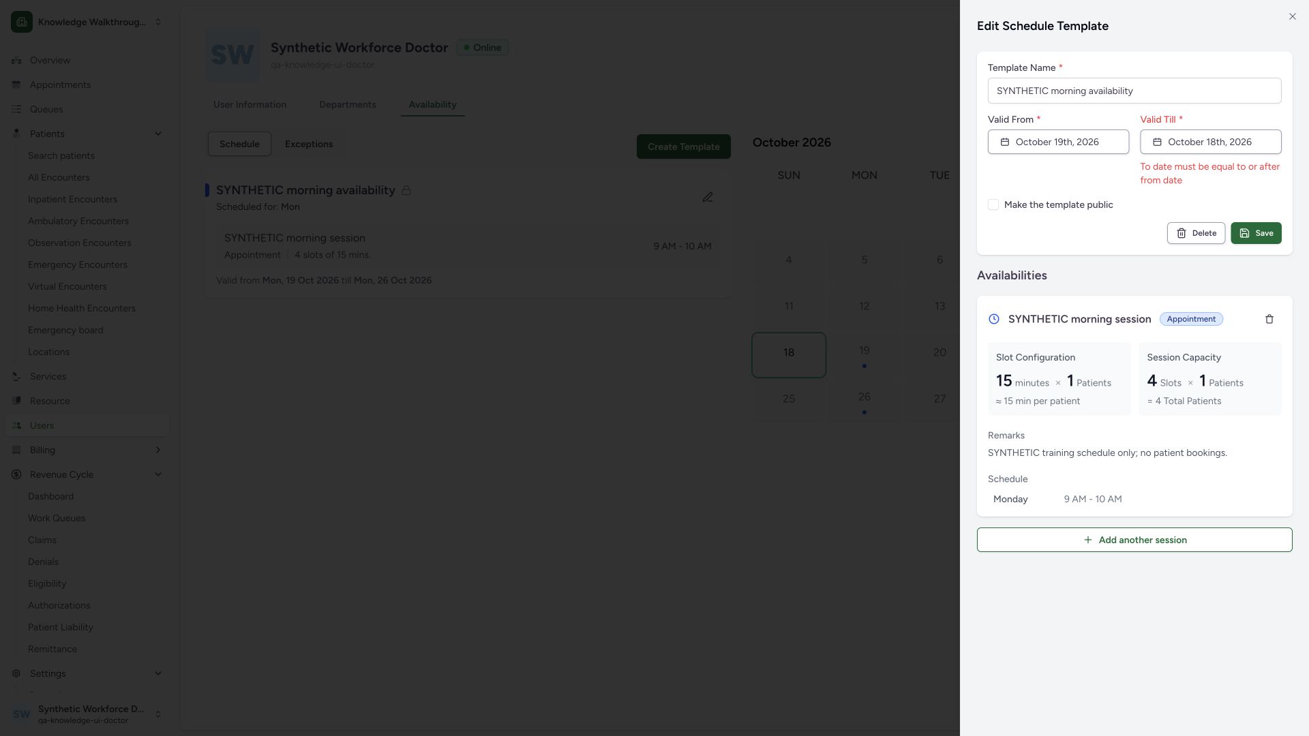This screenshot has width=1309, height=736.
Task: Check Make the template public checkbox
Action: [993, 204]
